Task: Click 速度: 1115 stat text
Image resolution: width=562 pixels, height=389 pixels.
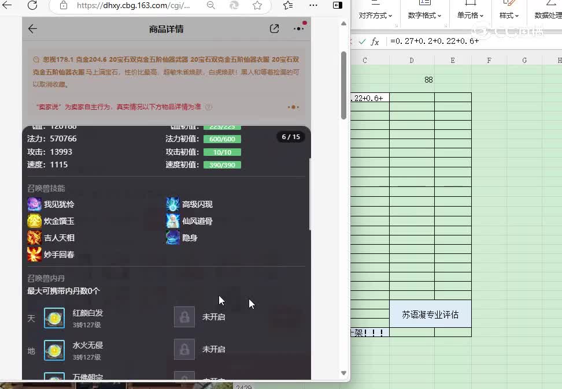Action: point(47,164)
